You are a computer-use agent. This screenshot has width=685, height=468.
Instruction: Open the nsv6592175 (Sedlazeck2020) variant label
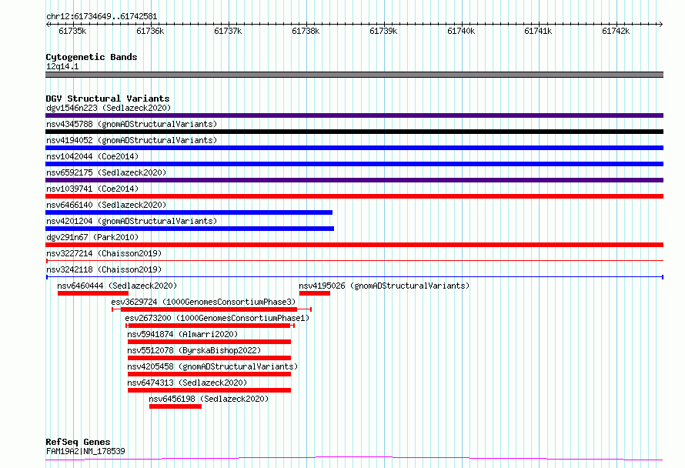pos(106,172)
